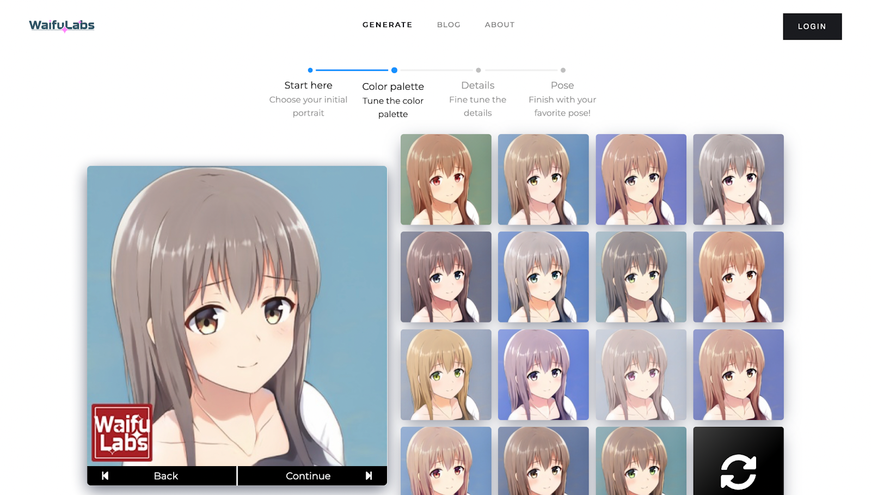This screenshot has width=871, height=495.
Task: Pick the lavender hair portrait
Action: click(543, 375)
